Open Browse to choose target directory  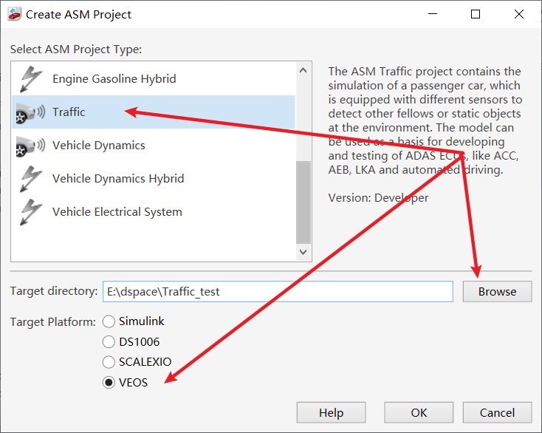[x=497, y=292]
